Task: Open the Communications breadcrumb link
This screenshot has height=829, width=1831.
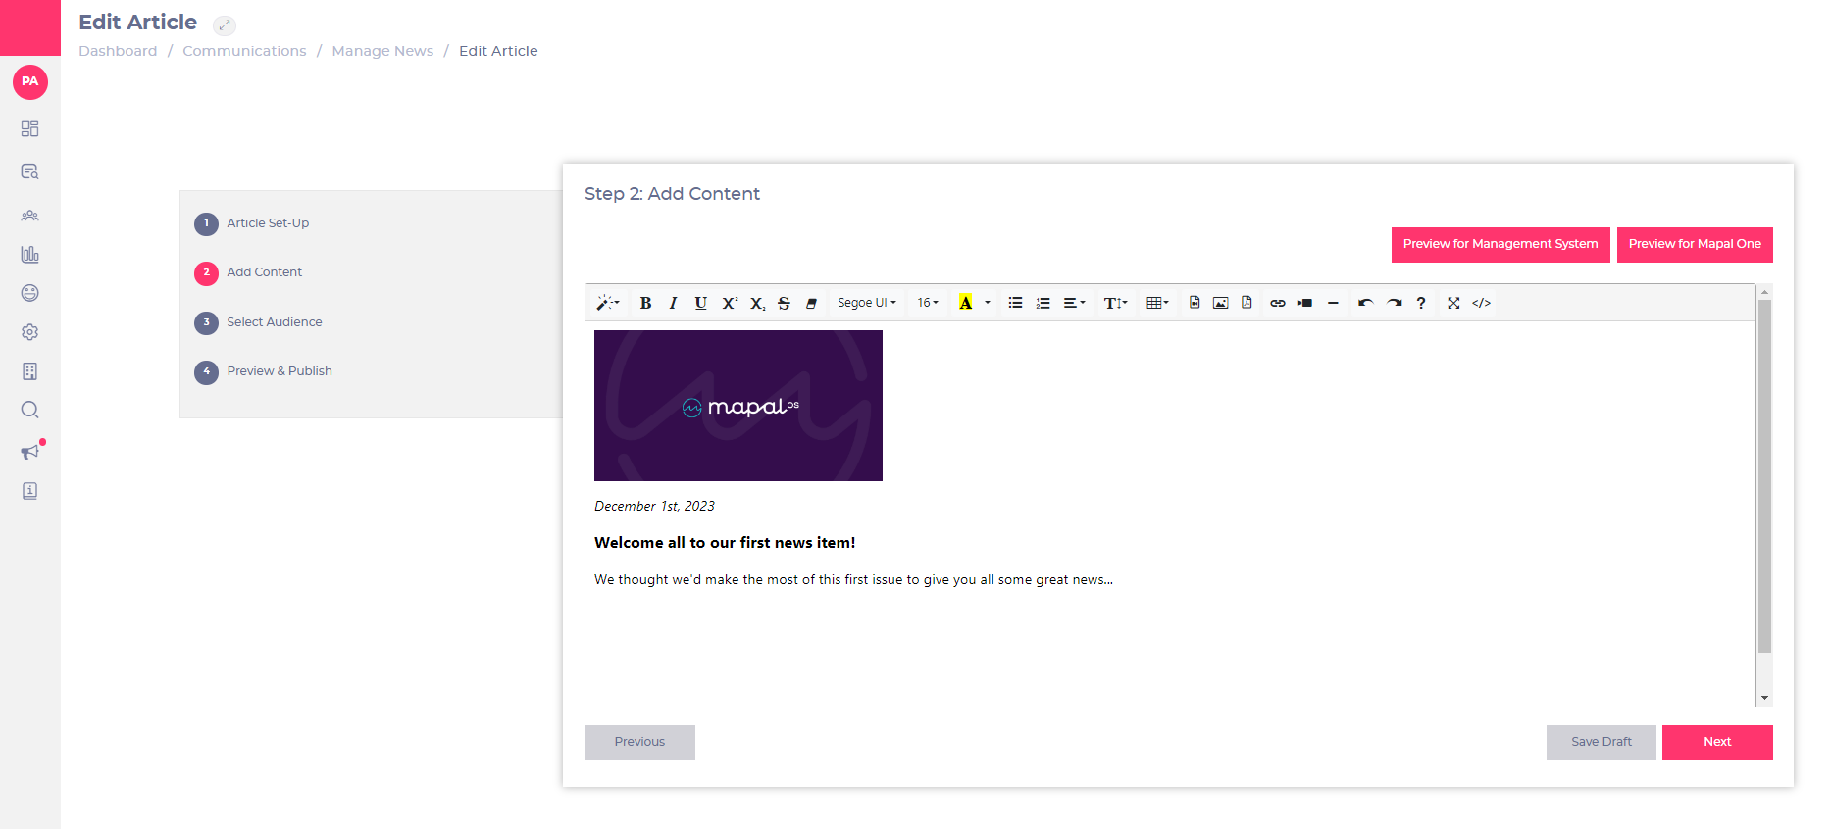Action: coord(244,51)
